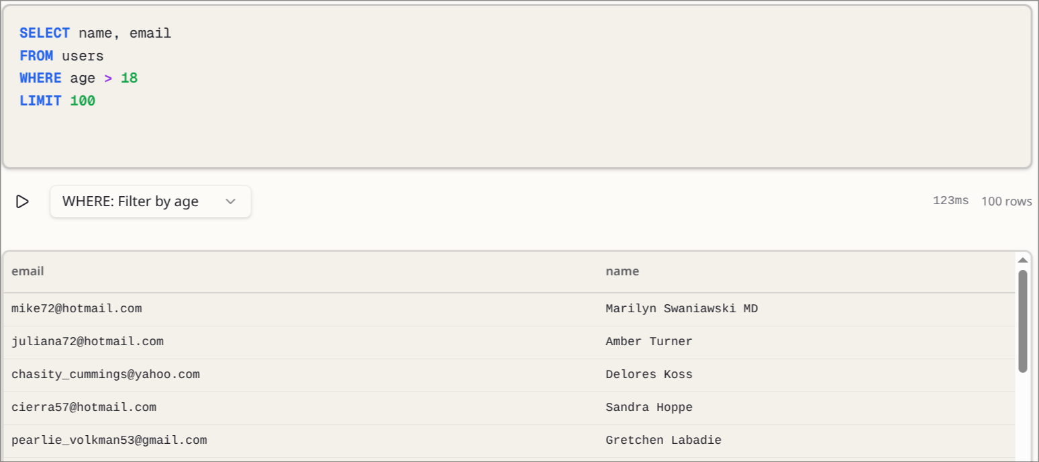Select the cierra57@hotmail.com email cell

[84, 408]
